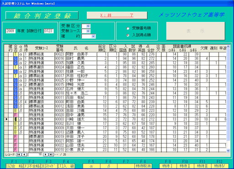Click the blue G result cell for 田村 義男
234x169 pixels.
(16, 58)
